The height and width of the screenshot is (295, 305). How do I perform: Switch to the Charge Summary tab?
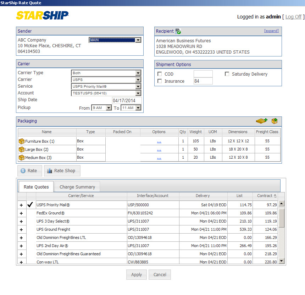[77, 187]
